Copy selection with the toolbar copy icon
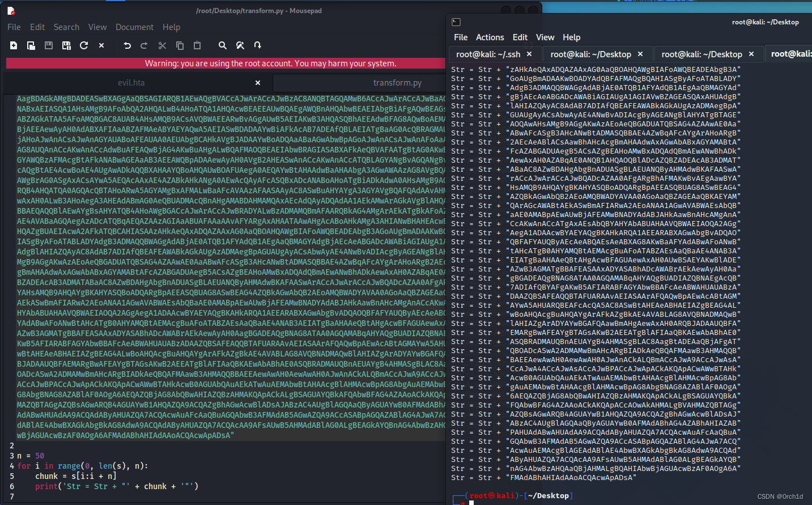812x505 pixels. click(x=180, y=45)
